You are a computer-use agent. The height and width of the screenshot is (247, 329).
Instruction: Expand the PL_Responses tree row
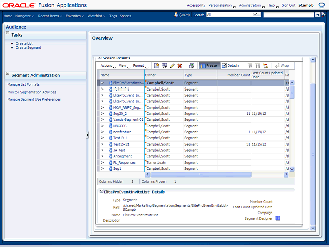[x=102, y=163]
